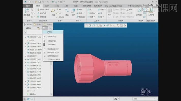Image resolution: width=181 pixels, height=101 pixels.
Task: Enable the 预选突出显示 checkbox
Action: tap(44, 49)
